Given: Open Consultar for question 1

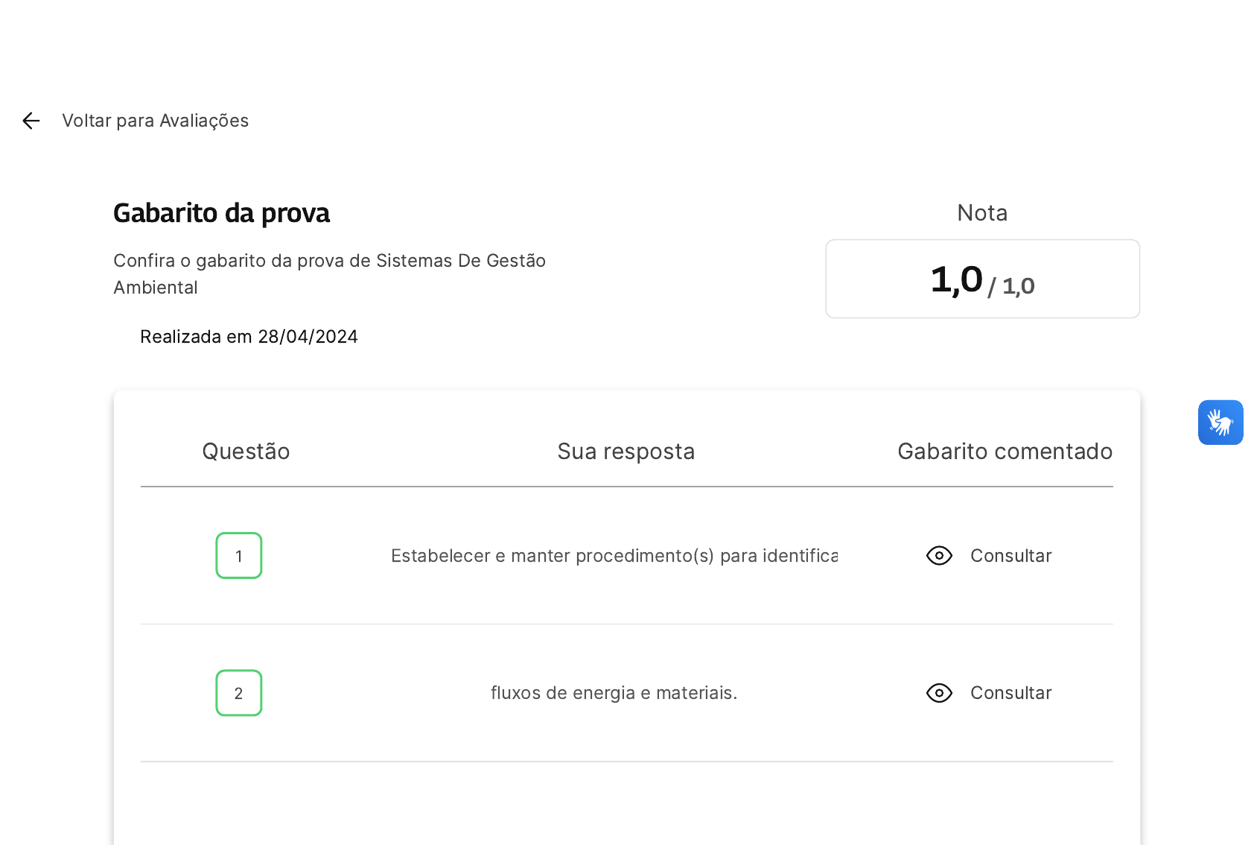Looking at the screenshot, I should pos(1010,556).
